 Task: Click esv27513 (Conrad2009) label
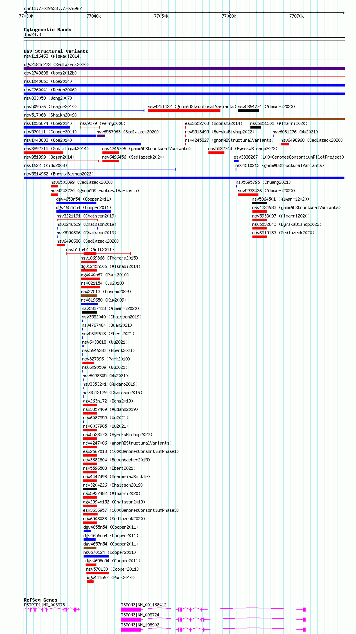pos(106,292)
